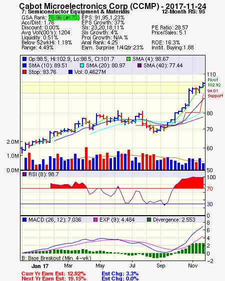This screenshot has width=225, height=281.
Task: Click the 12-Month RS: 95 label
Action: [x=183, y=11]
